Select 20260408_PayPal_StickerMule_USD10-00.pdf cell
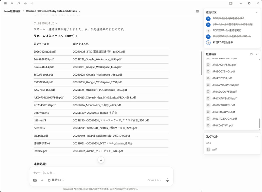Screen dimensions: 262x192 click(x=102, y=136)
